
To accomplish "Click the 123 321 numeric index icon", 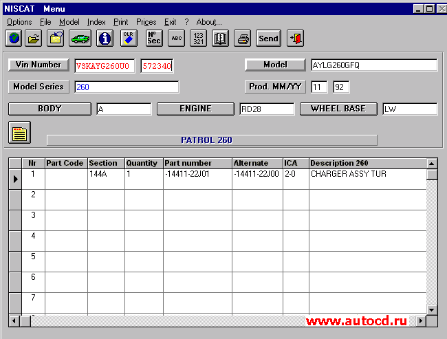I will pyautogui.click(x=198, y=39).
